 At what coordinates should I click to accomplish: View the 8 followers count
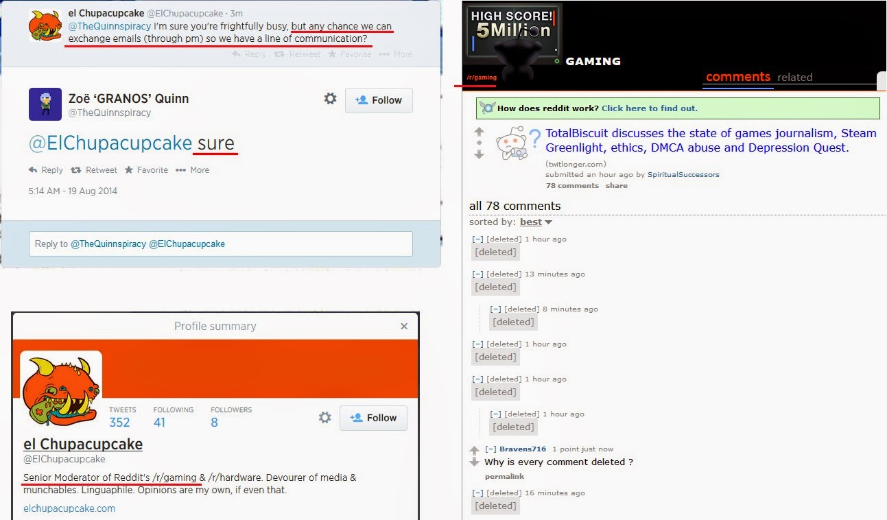pos(231,418)
